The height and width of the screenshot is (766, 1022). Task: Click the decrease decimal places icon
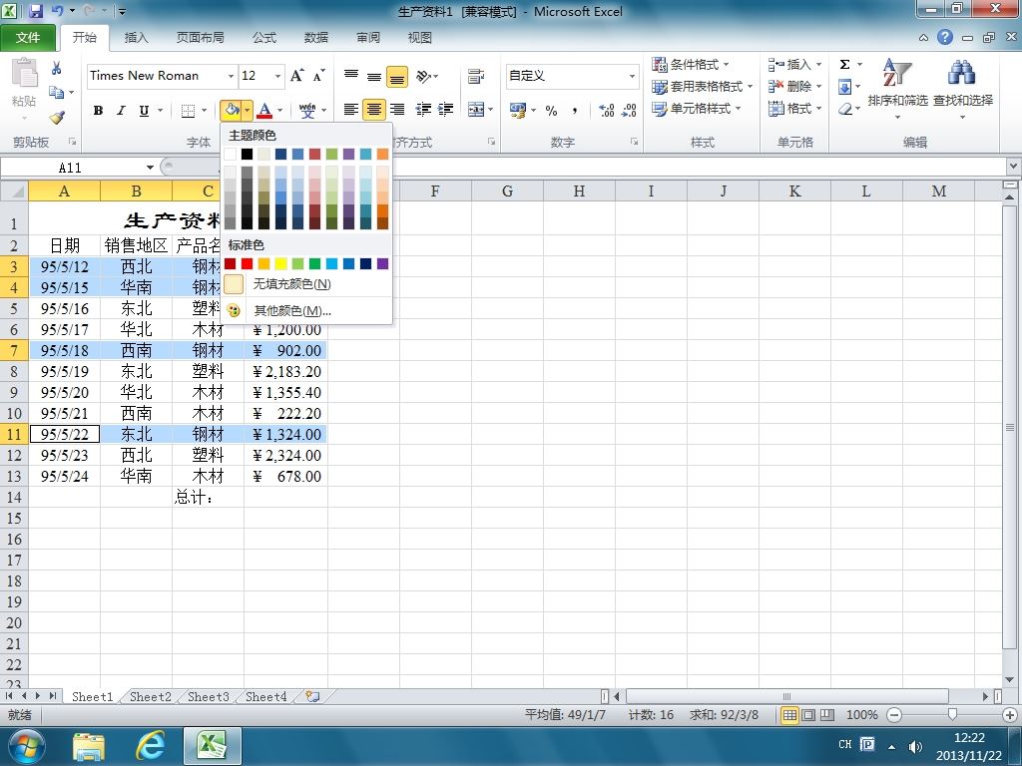pyautogui.click(x=629, y=111)
